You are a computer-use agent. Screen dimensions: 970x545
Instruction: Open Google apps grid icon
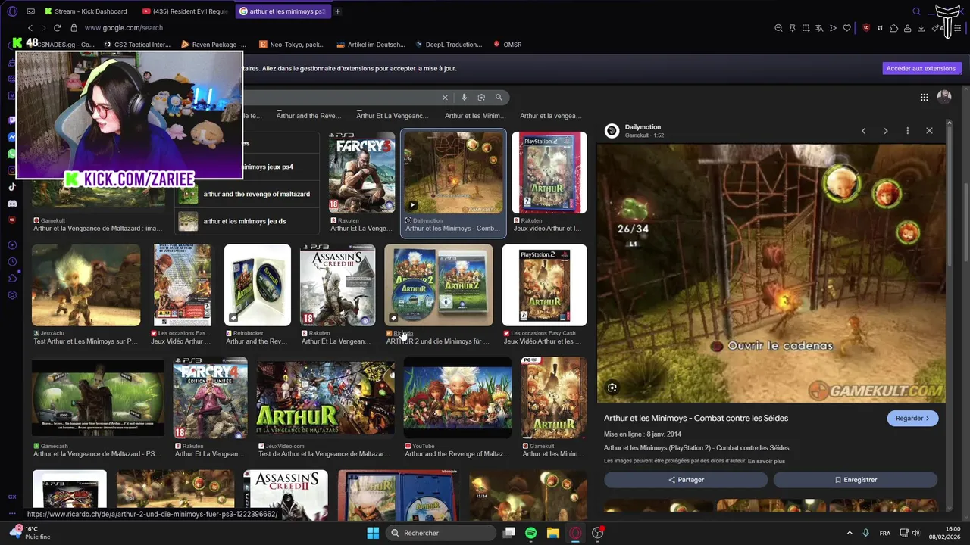click(x=925, y=97)
